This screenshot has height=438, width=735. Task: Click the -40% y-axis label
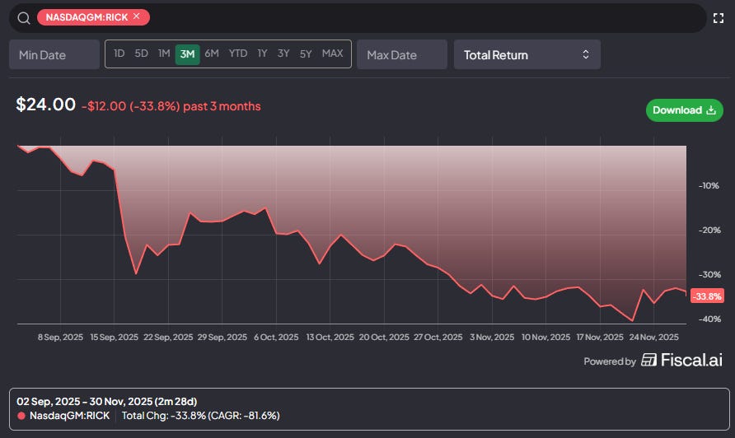pos(709,319)
